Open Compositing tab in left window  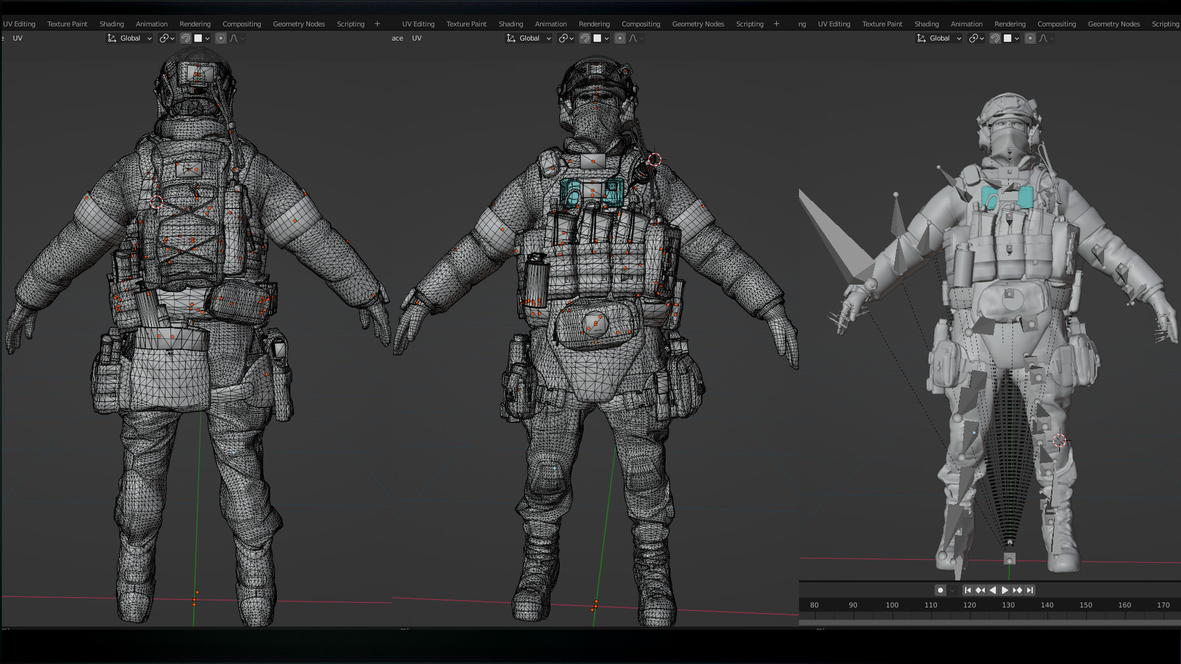tap(242, 24)
